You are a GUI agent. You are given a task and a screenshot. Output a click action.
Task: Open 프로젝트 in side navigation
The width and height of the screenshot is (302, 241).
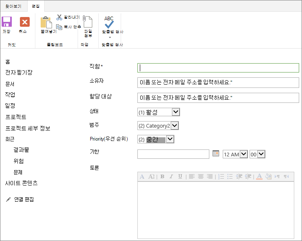(16, 117)
